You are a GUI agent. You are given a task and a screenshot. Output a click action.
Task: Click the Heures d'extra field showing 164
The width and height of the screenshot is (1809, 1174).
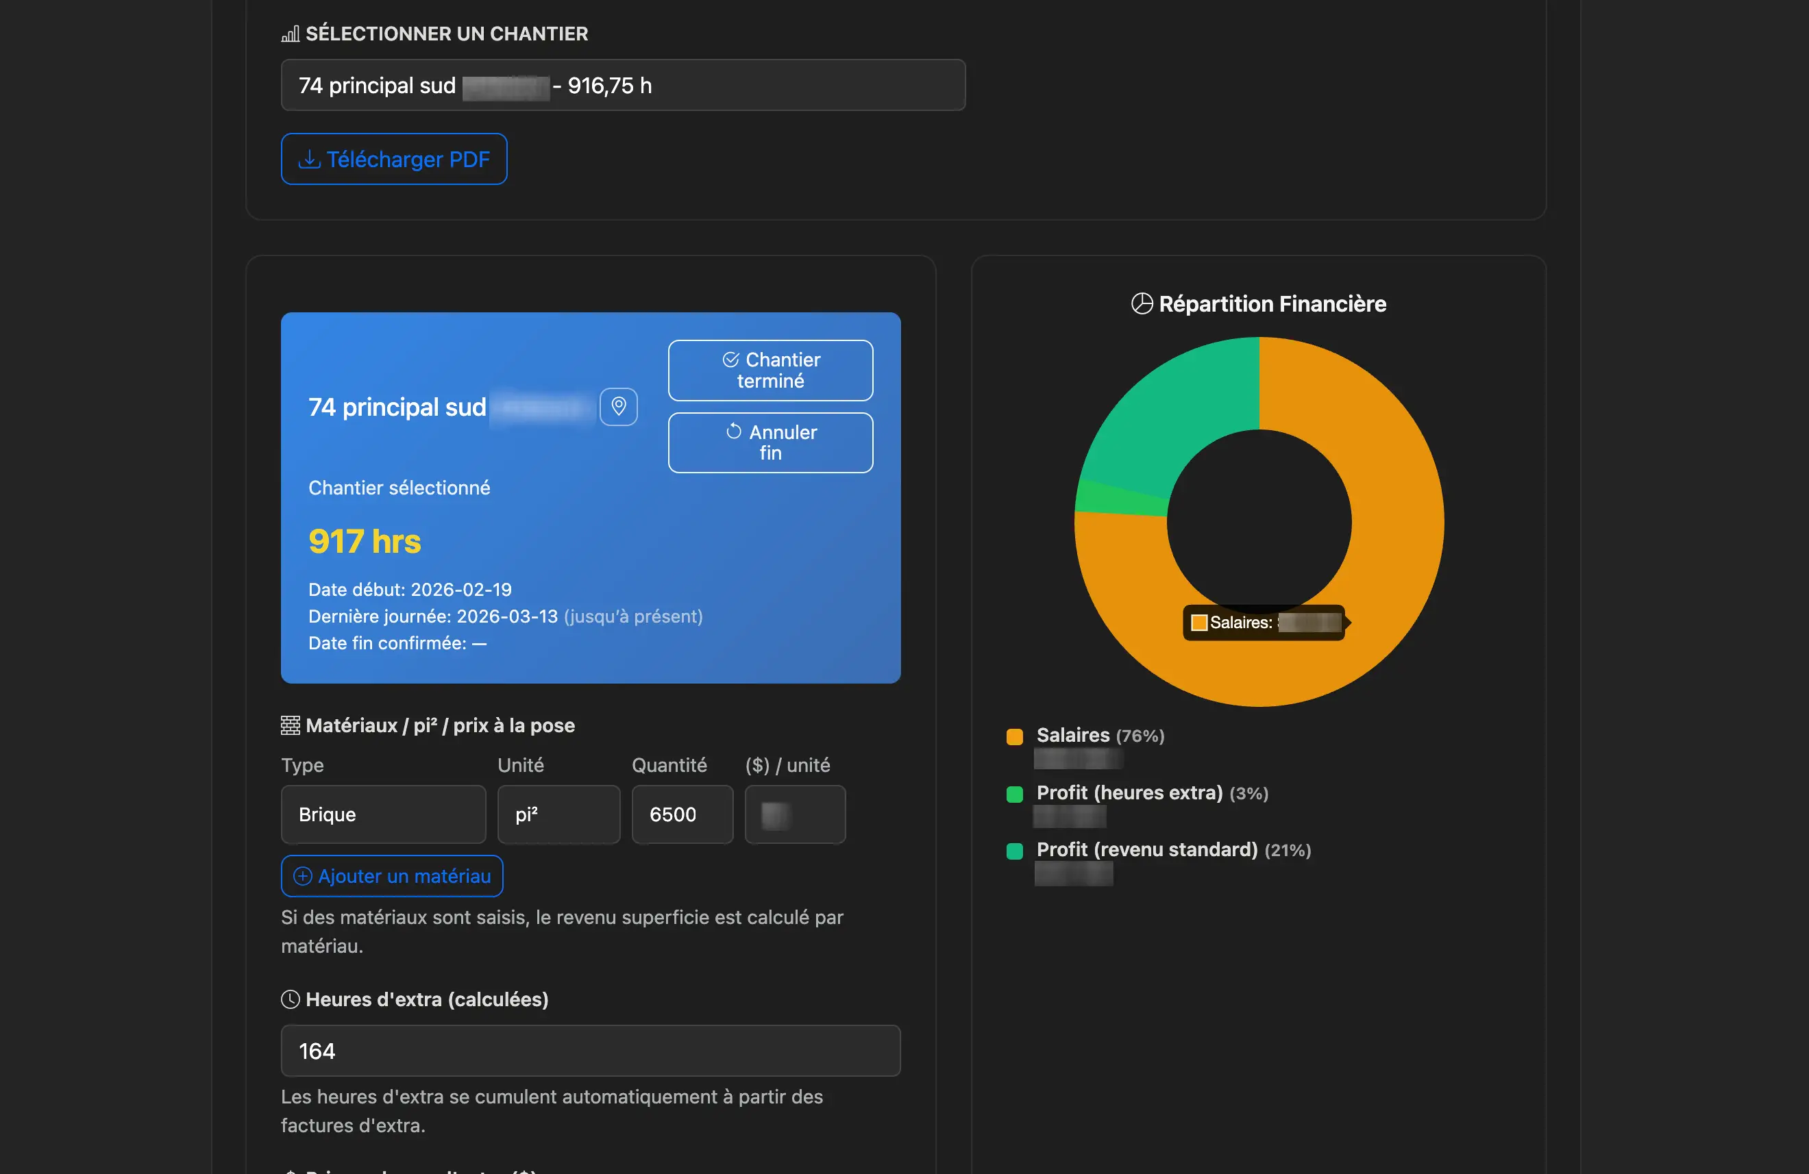pos(590,1051)
